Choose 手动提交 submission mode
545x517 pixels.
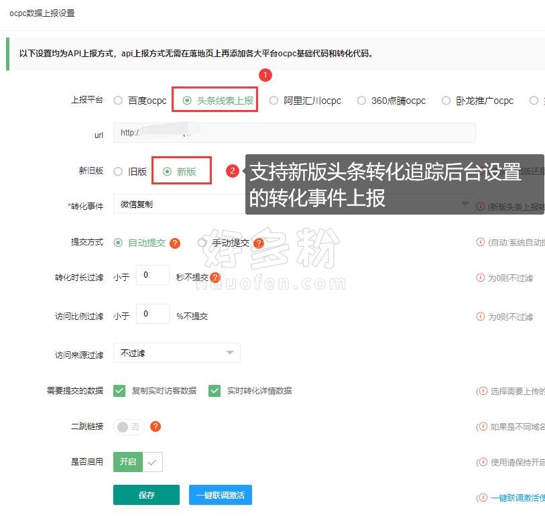click(202, 242)
